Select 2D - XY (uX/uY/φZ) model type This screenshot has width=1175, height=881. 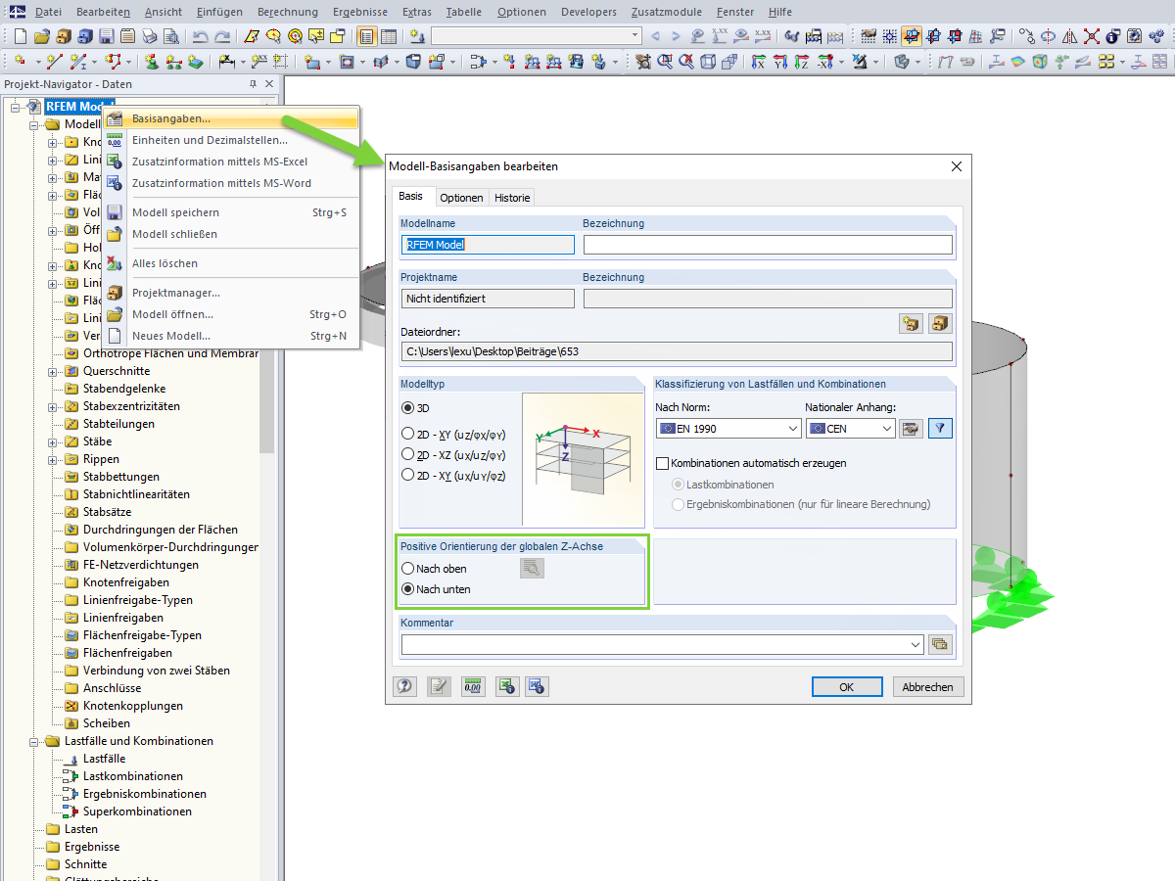click(408, 475)
